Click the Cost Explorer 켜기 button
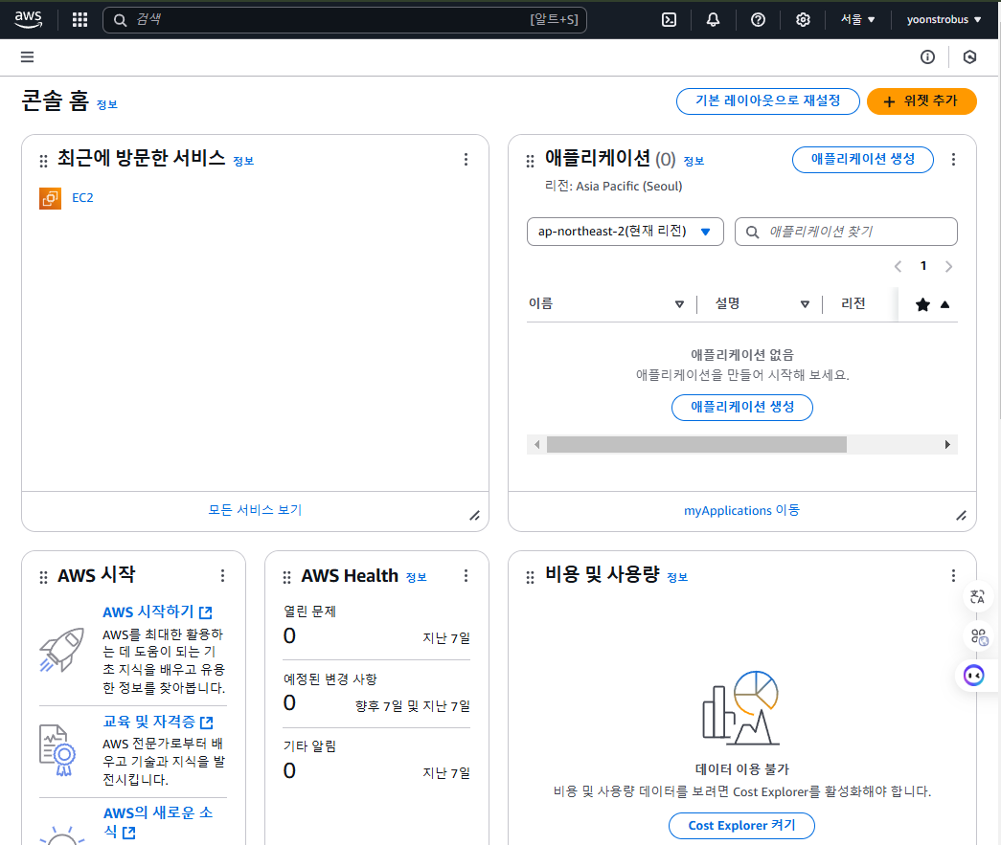The image size is (1001, 845). point(741,826)
